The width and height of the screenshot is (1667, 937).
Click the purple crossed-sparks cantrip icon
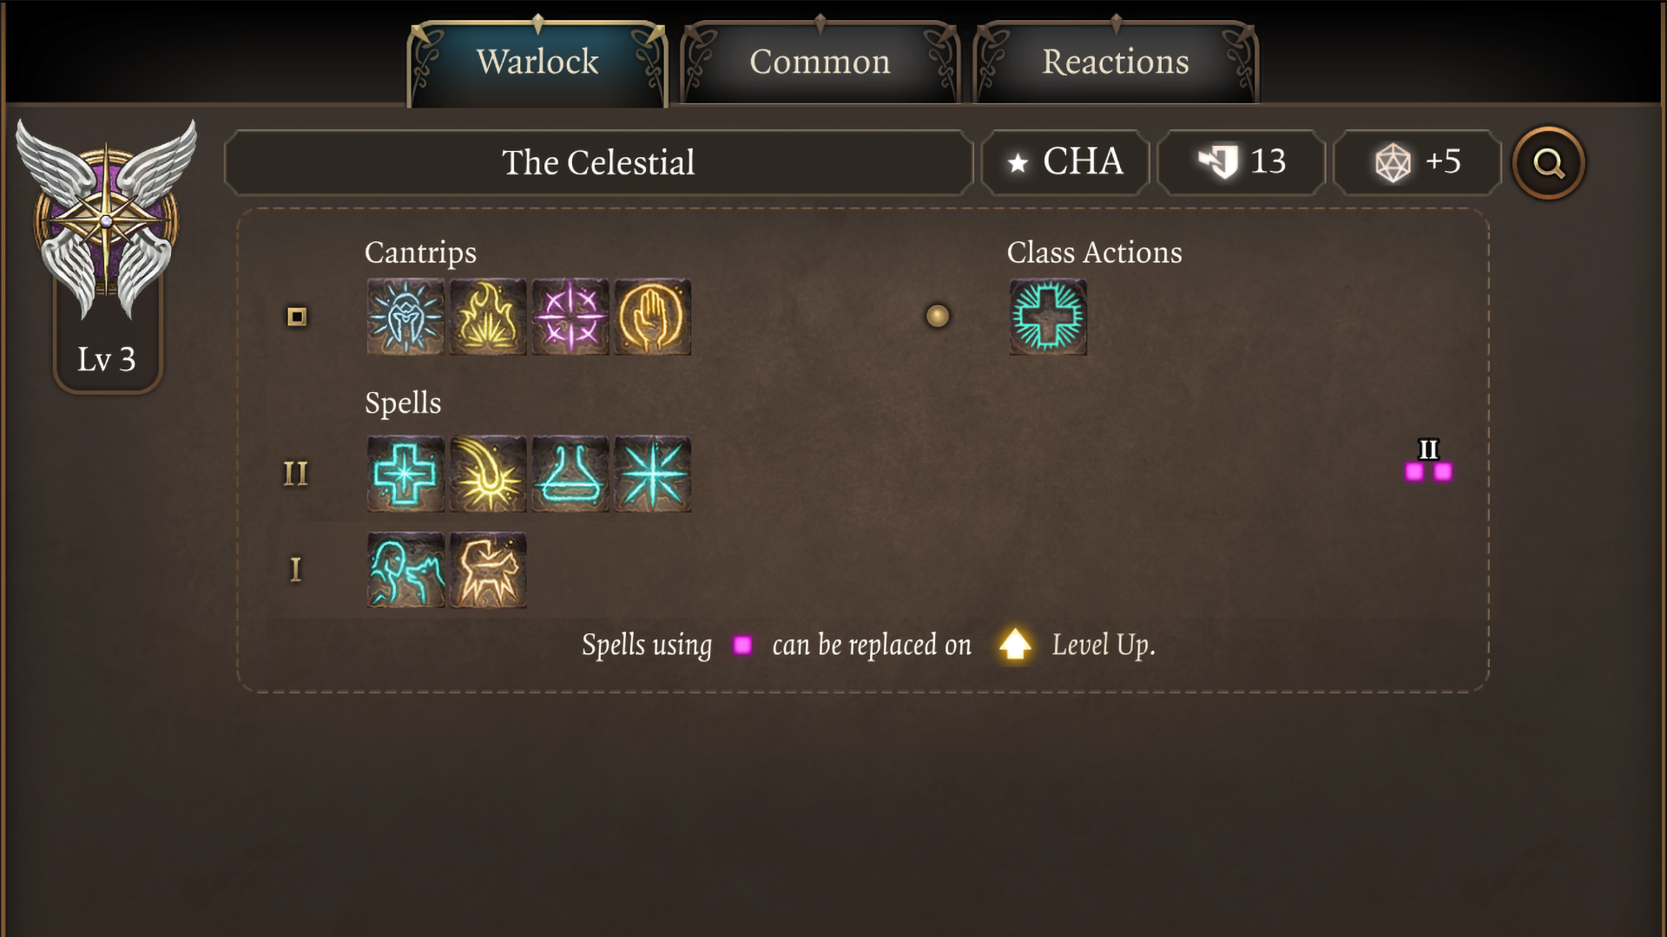pyautogui.click(x=570, y=317)
